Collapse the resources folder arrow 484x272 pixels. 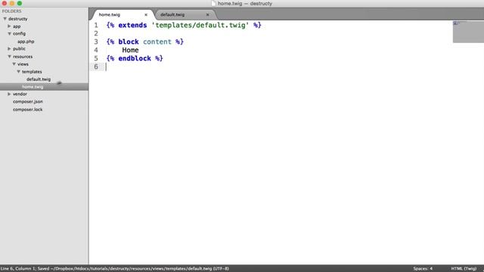[x=10, y=57]
